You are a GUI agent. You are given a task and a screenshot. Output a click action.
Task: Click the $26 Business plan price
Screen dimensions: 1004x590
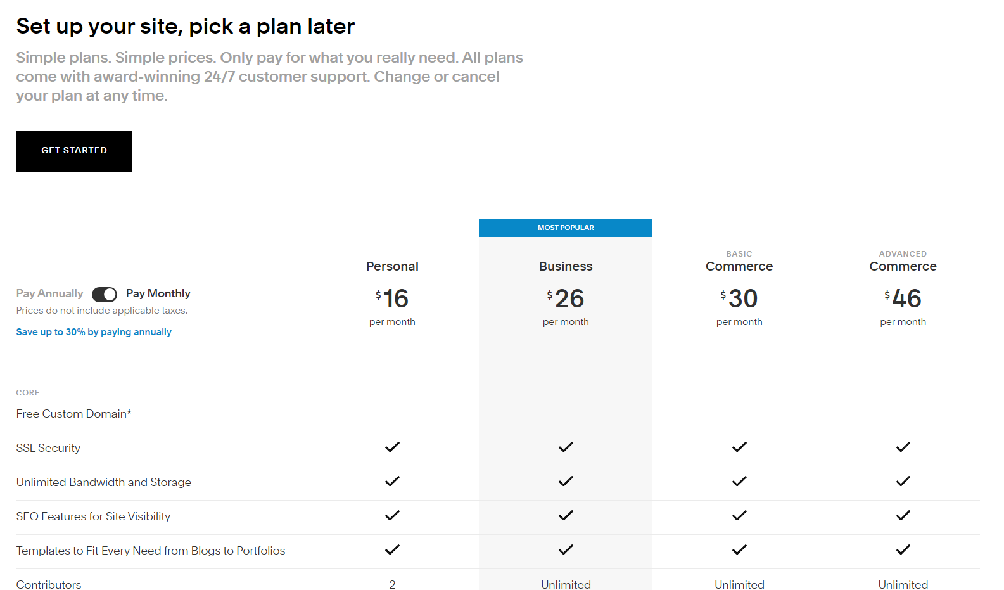click(x=566, y=298)
